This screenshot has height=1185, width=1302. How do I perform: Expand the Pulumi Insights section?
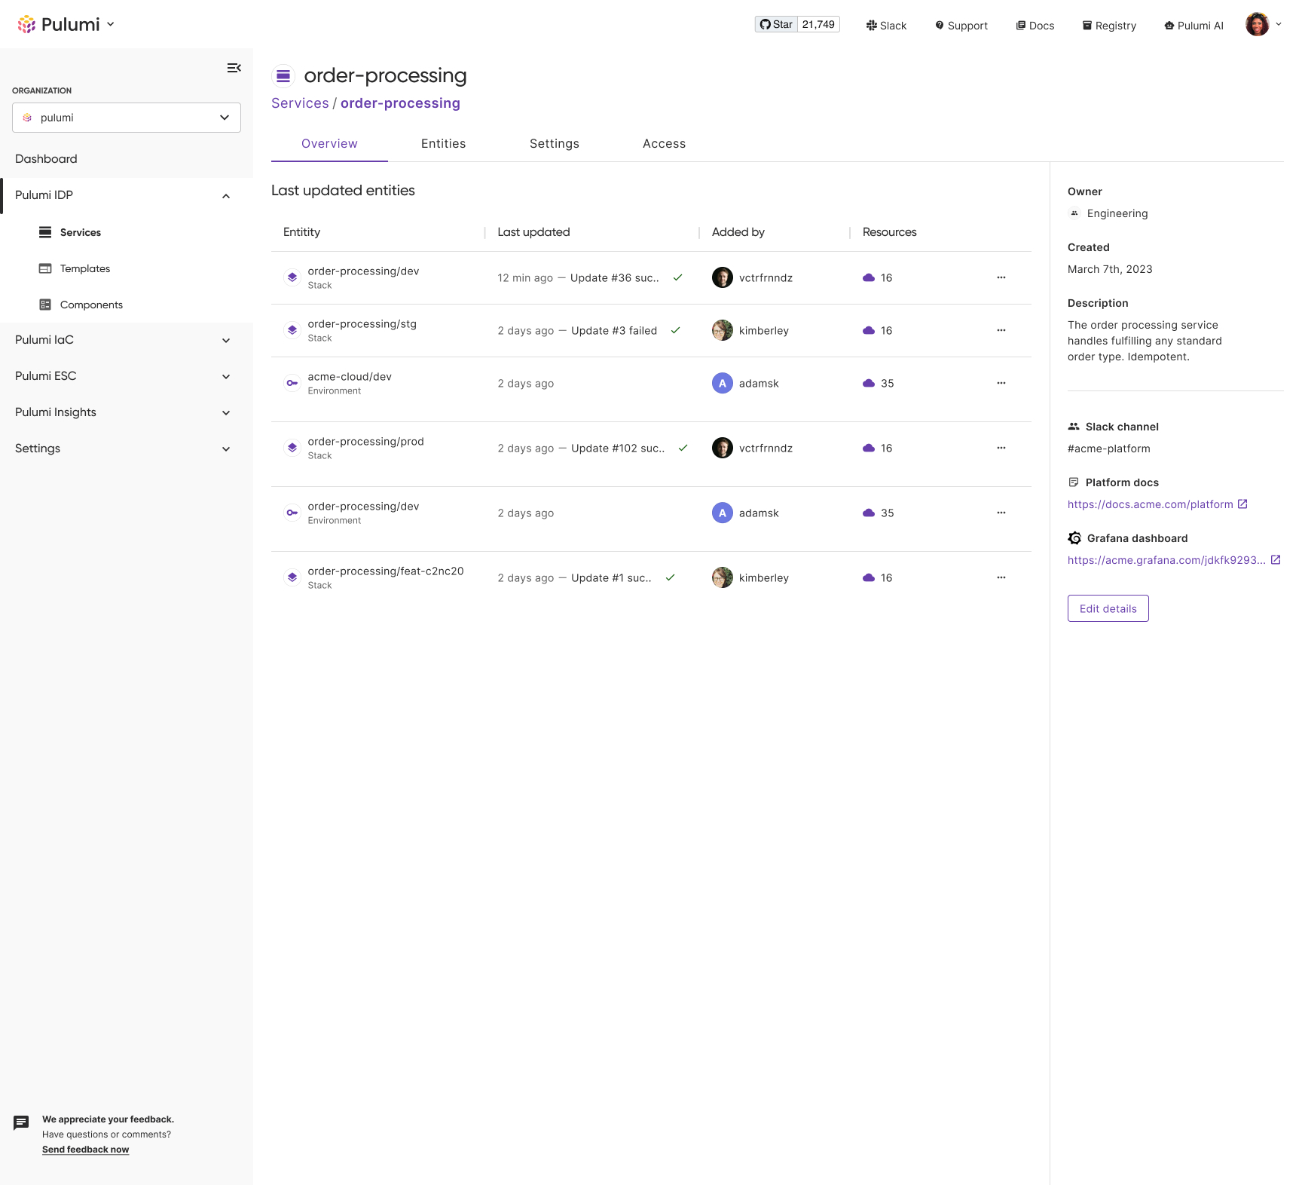point(226,413)
